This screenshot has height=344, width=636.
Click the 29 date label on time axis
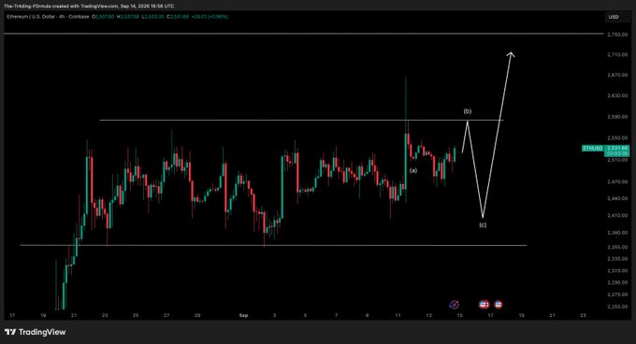197,315
